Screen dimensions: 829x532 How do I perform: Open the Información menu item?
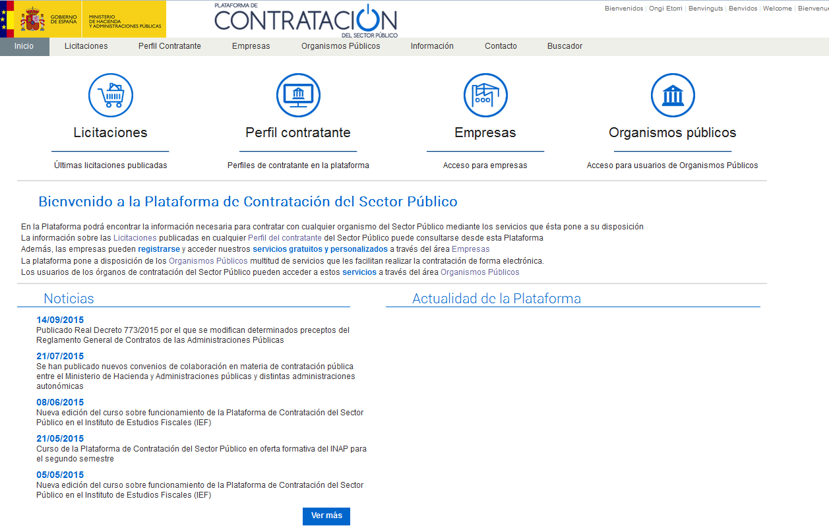coord(432,46)
